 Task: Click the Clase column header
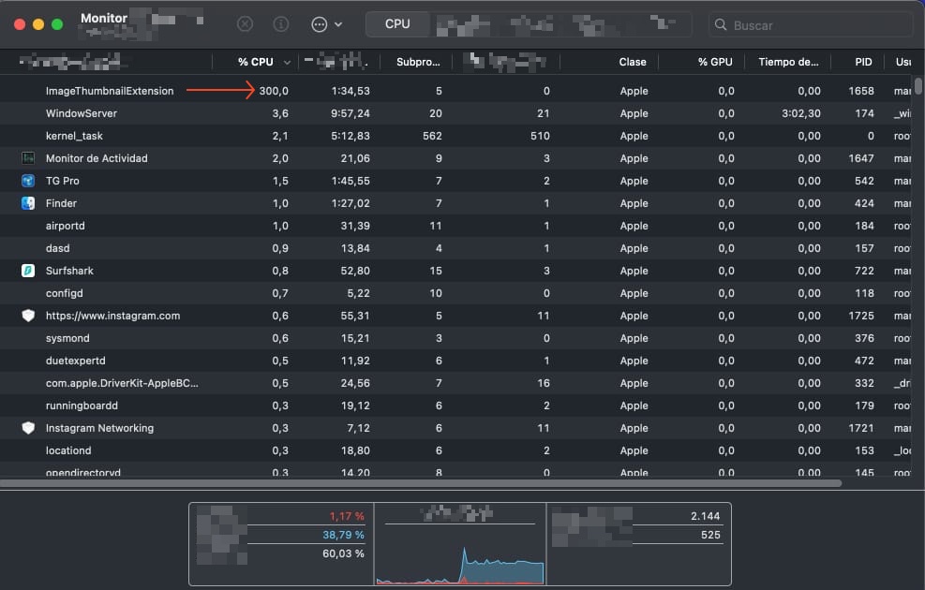[633, 62]
